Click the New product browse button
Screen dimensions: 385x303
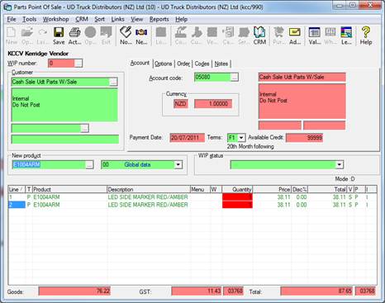[x=89, y=164]
